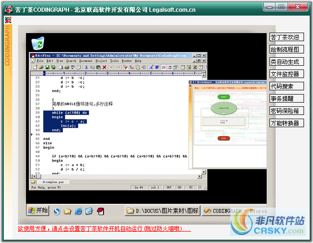Click the comment text 简单的WHILE循环语句
Image resolution: width=313 pixels, height=243 pixels.
(82, 104)
